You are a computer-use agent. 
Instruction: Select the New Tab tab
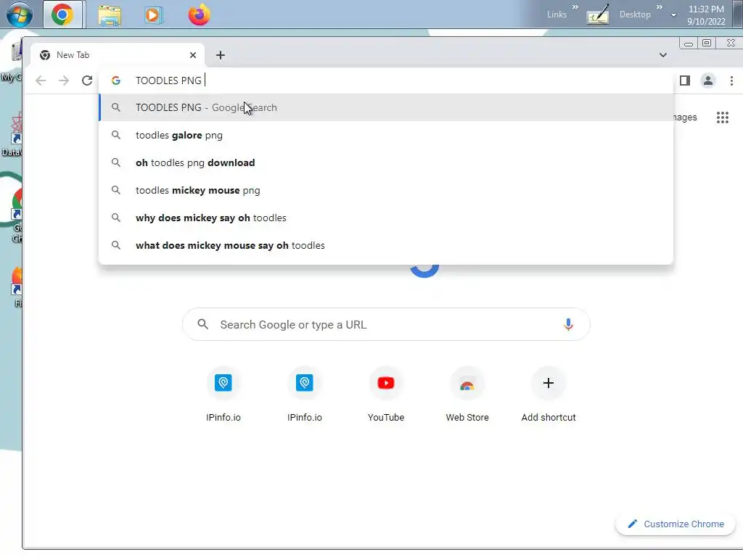[118, 55]
